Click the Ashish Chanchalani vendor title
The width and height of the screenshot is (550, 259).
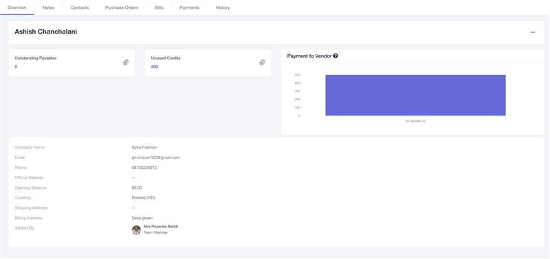(46, 32)
